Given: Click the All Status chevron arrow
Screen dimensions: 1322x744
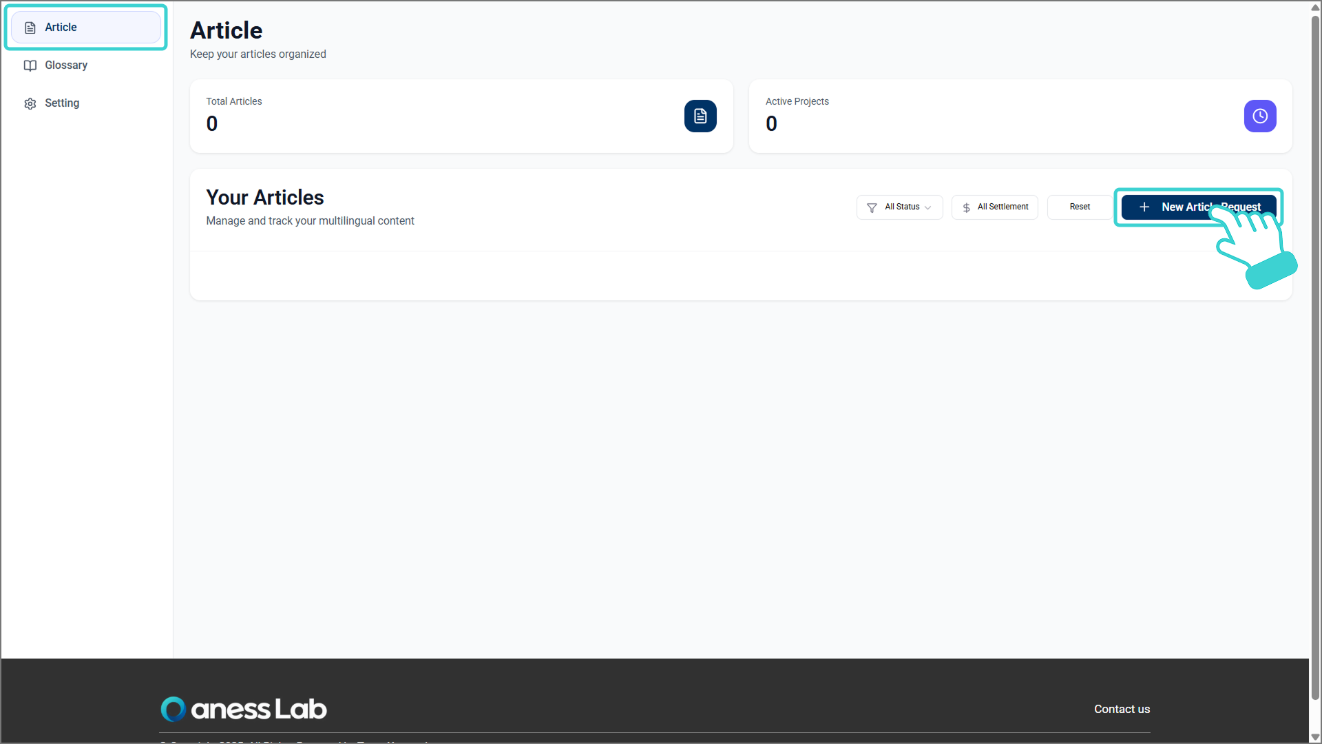Looking at the screenshot, I should click(928, 207).
